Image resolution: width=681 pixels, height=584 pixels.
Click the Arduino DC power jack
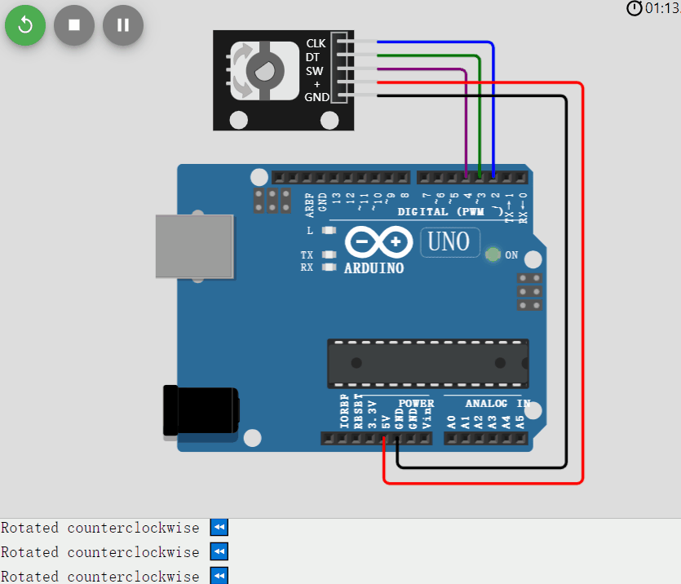click(x=201, y=410)
